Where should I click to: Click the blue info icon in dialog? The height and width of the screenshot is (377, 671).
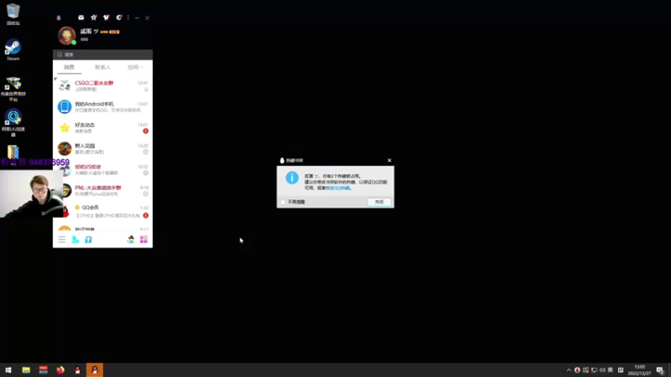(x=292, y=178)
